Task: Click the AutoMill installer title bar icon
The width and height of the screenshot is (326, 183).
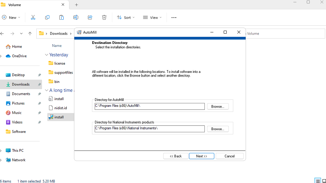Action: (x=79, y=32)
